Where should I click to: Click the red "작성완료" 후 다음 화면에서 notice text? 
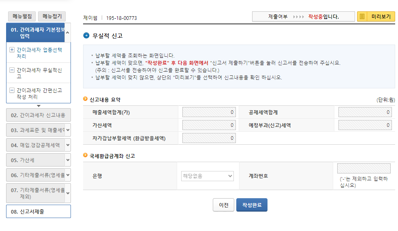click(x=177, y=63)
